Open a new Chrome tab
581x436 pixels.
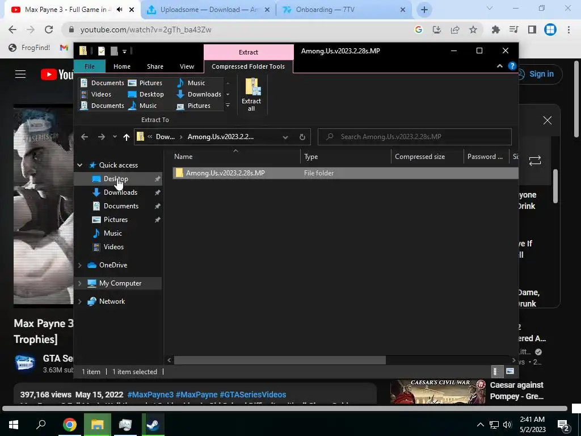click(x=424, y=10)
